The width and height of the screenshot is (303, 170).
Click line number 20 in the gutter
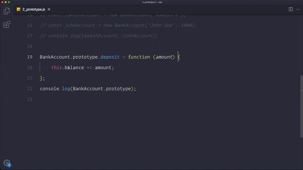(x=30, y=68)
